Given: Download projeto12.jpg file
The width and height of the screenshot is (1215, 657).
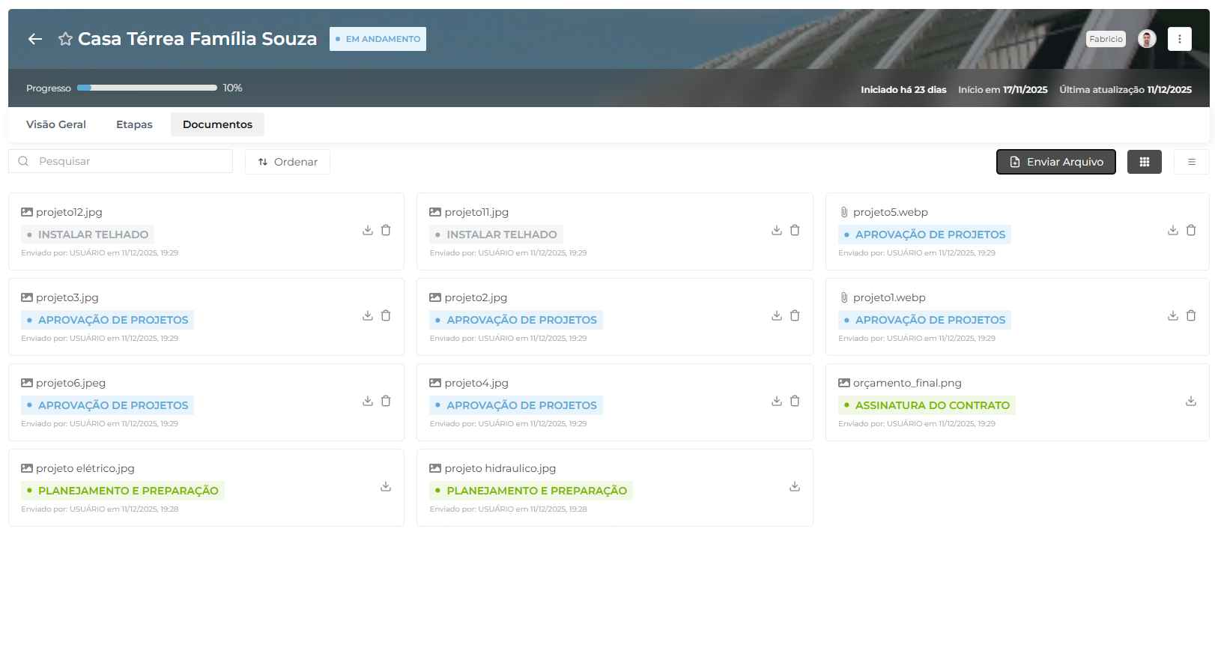Looking at the screenshot, I should tap(368, 230).
